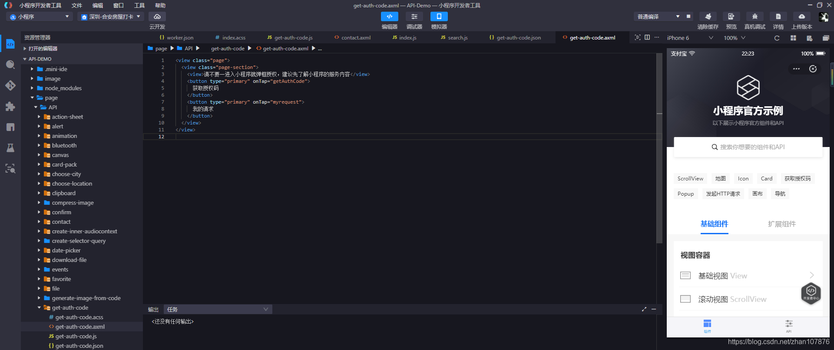Open the remote device test icon in sidebar

tap(10, 169)
